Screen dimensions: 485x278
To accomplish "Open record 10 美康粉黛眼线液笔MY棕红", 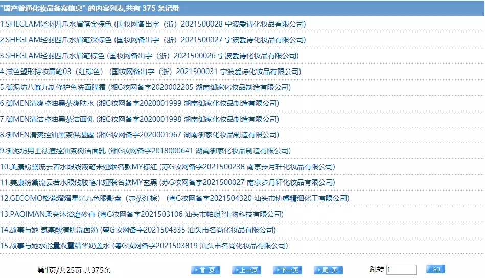I will point(168,167).
